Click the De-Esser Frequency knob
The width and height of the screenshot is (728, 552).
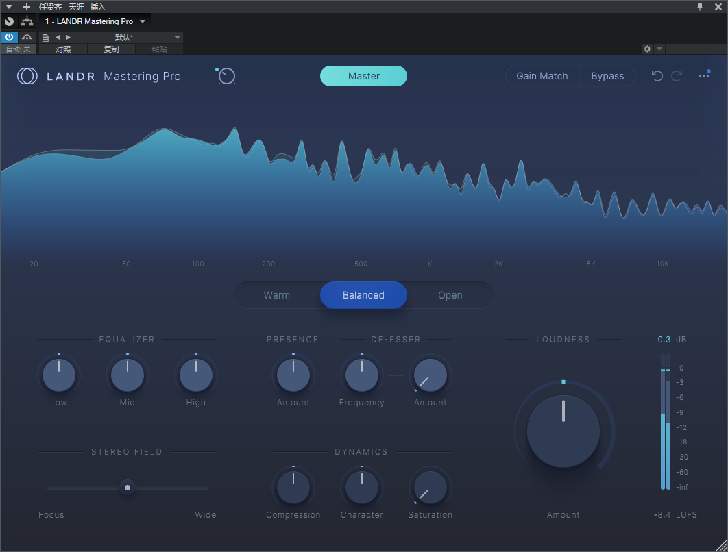coord(362,375)
